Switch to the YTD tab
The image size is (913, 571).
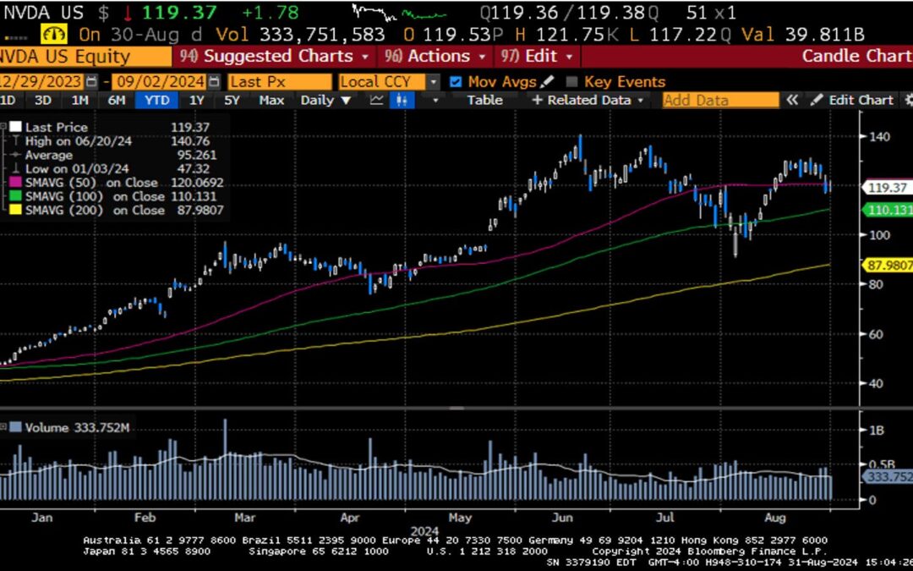tap(156, 99)
